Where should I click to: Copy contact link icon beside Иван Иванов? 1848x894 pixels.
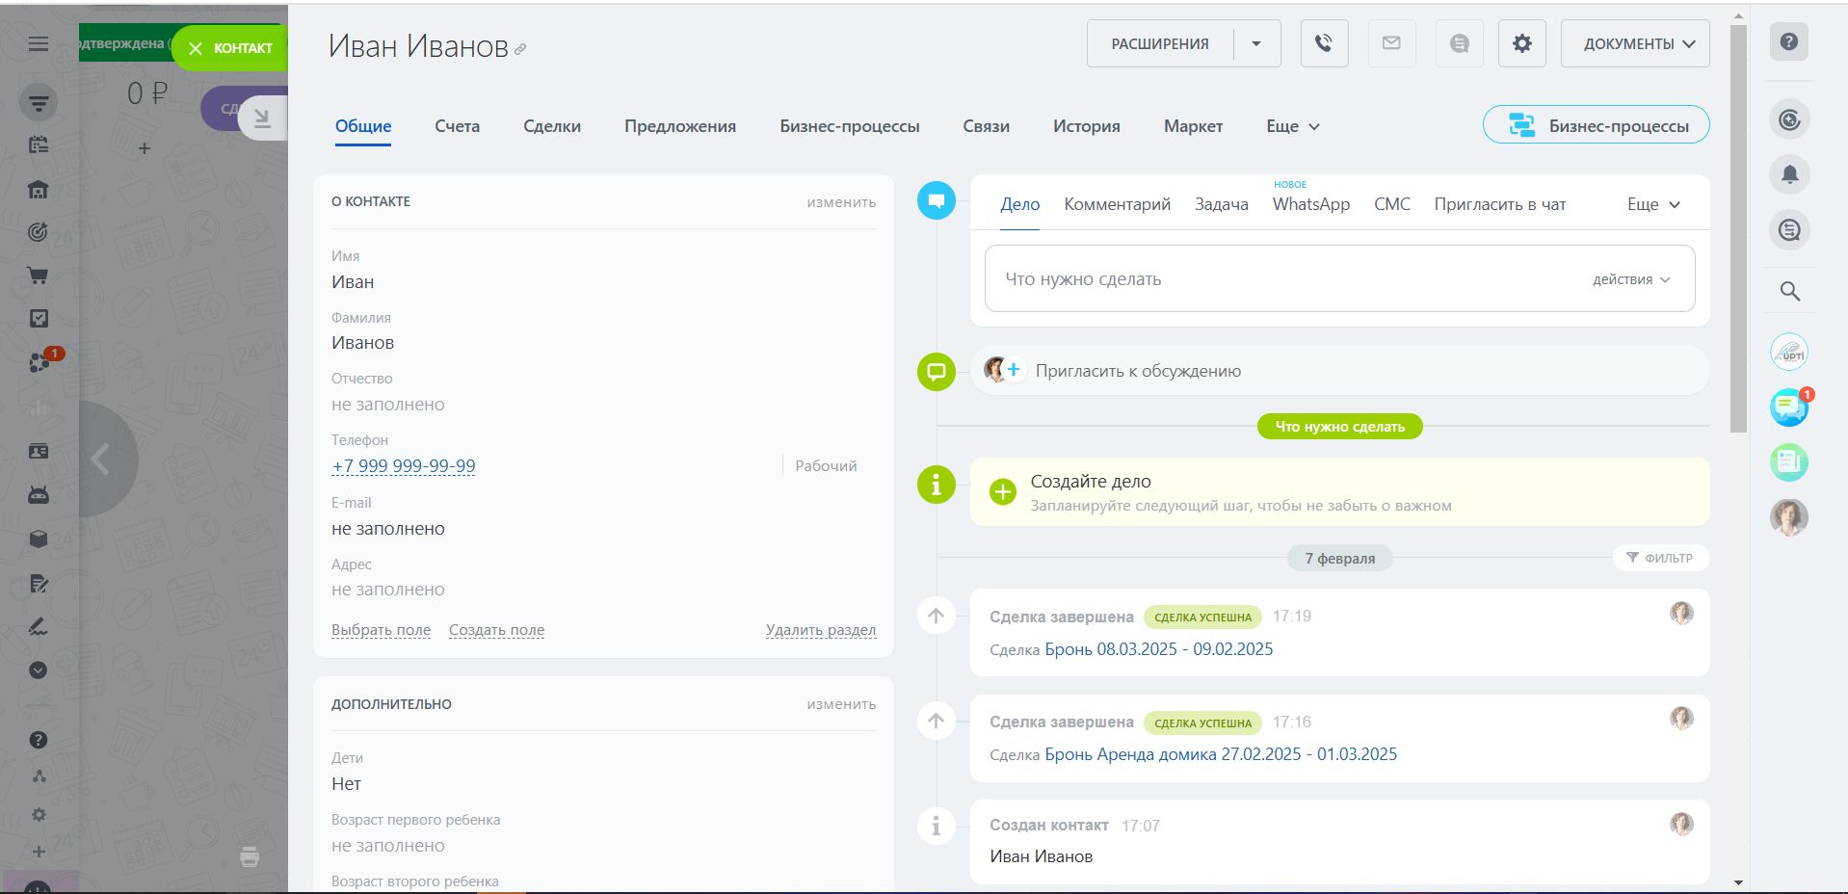[x=520, y=49]
